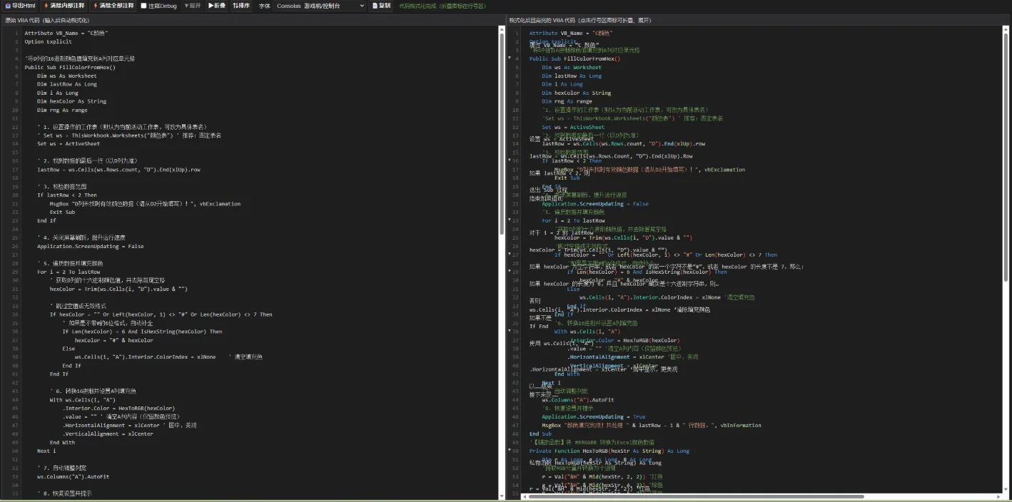The image size is (1012, 502).
Task: Collapse the If lastRow < 2 block
Action: coord(510,161)
